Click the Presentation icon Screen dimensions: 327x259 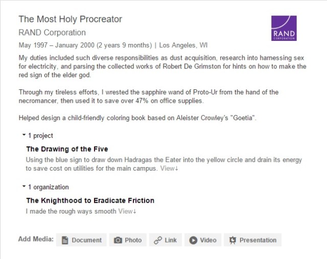[x=233, y=240]
